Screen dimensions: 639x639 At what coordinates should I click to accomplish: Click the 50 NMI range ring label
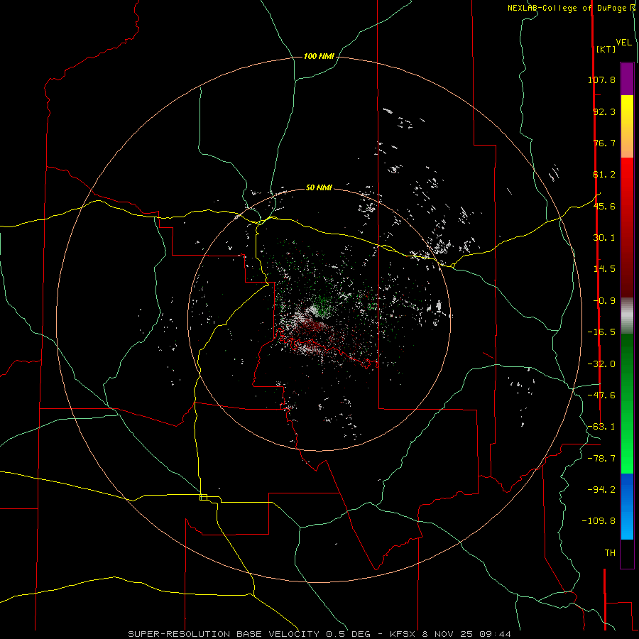tap(319, 187)
